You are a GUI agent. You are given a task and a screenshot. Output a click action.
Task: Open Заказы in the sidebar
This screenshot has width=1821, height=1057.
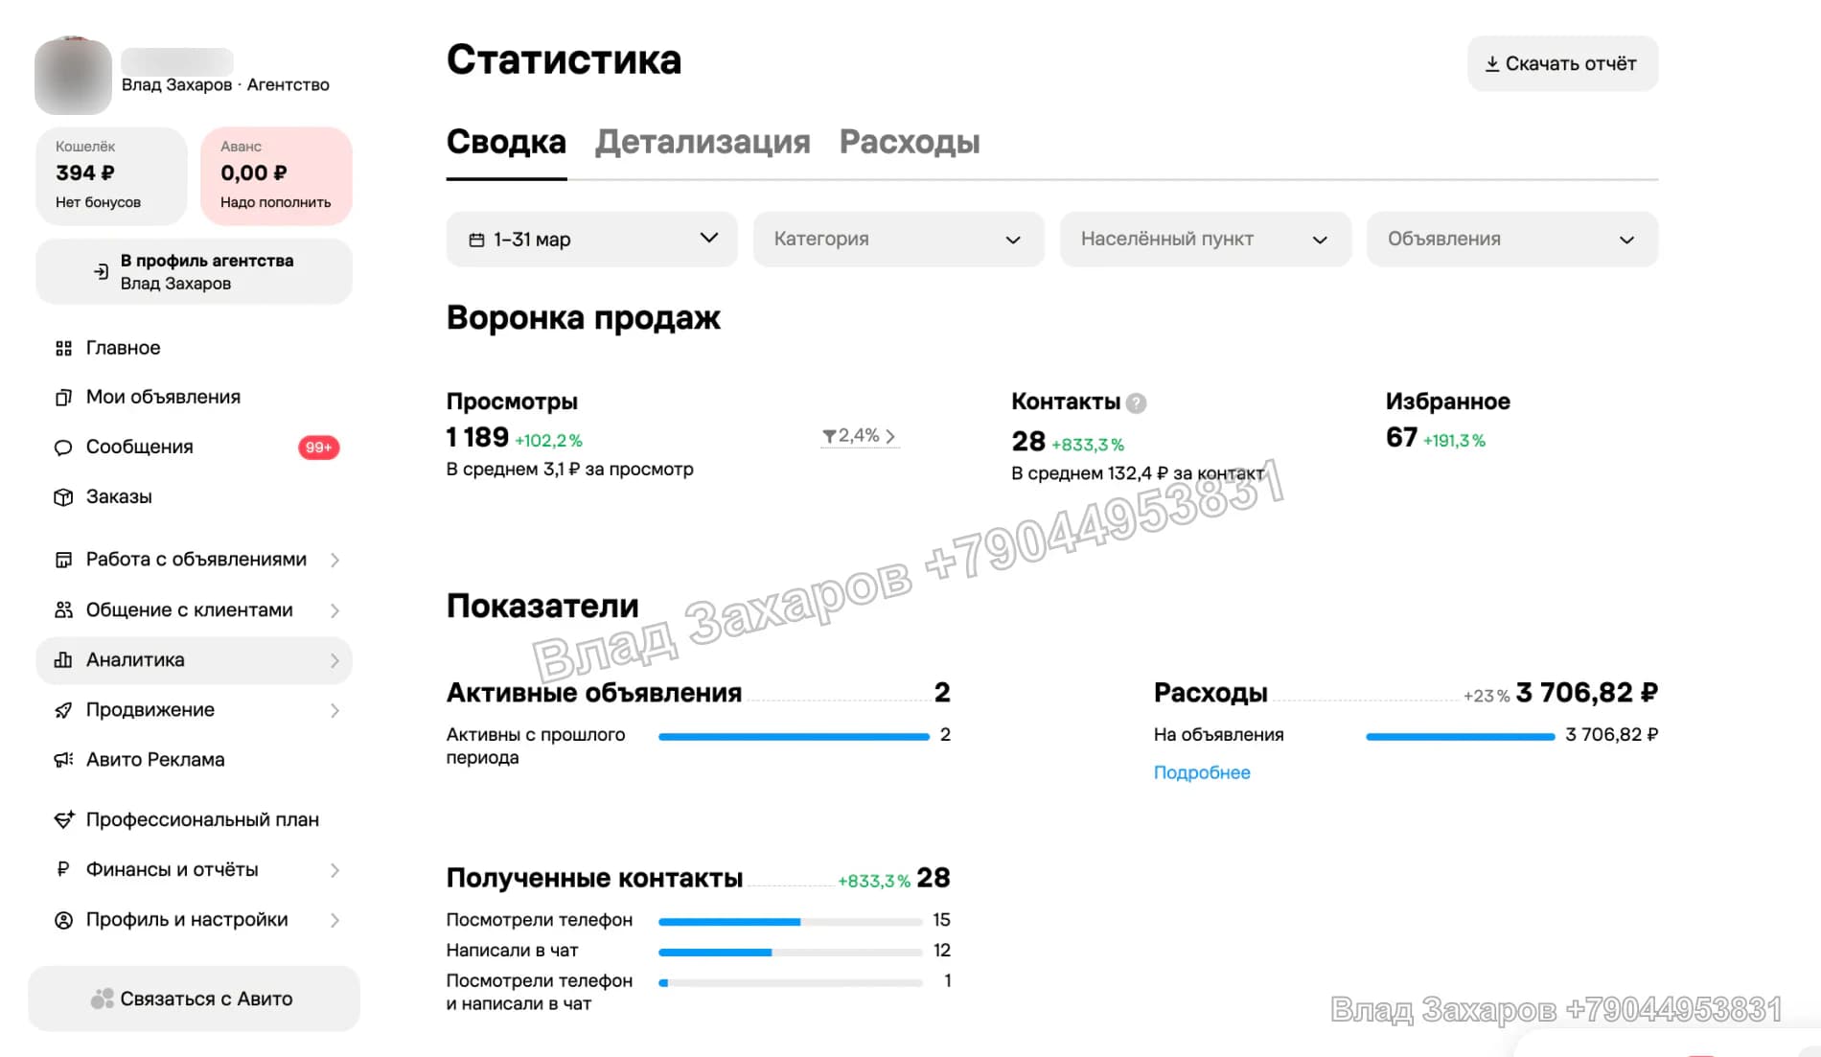pyautogui.click(x=194, y=497)
